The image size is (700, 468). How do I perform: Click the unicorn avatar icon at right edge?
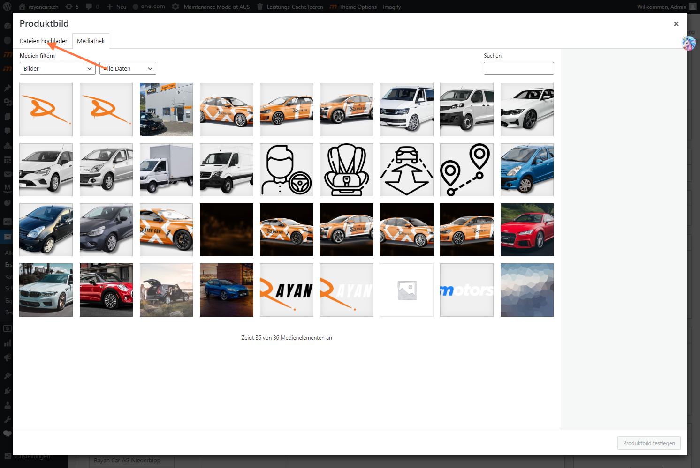click(689, 43)
